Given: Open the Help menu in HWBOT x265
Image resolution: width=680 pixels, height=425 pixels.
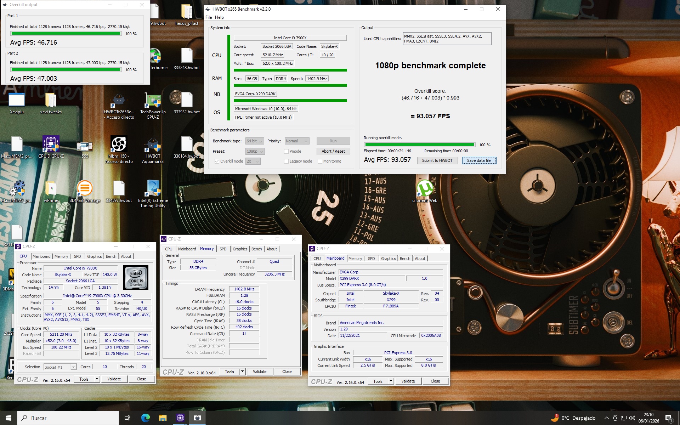Looking at the screenshot, I should [219, 17].
